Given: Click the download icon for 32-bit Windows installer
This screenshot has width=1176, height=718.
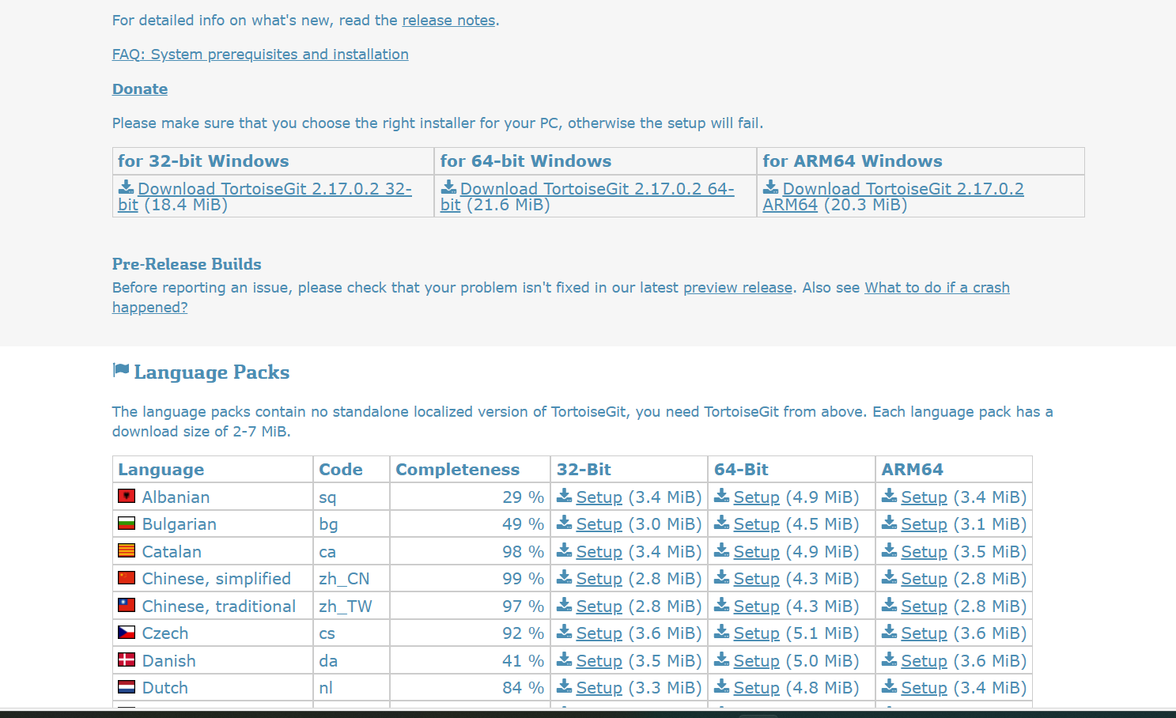Looking at the screenshot, I should click(x=127, y=187).
